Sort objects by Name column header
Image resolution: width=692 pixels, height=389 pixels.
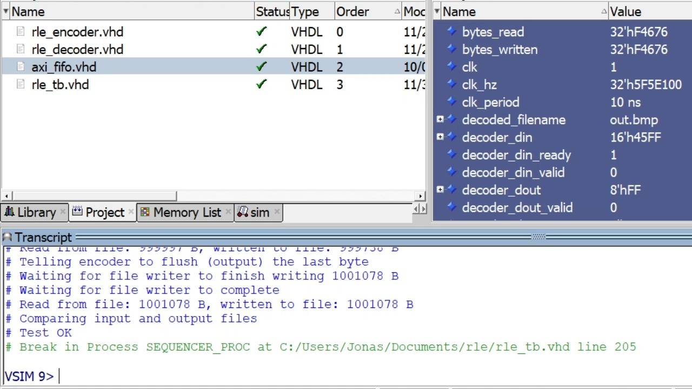523,11
